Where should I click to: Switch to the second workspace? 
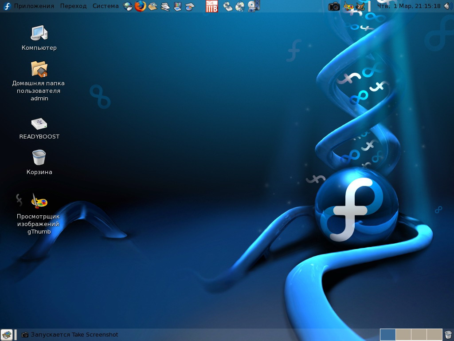(403, 335)
